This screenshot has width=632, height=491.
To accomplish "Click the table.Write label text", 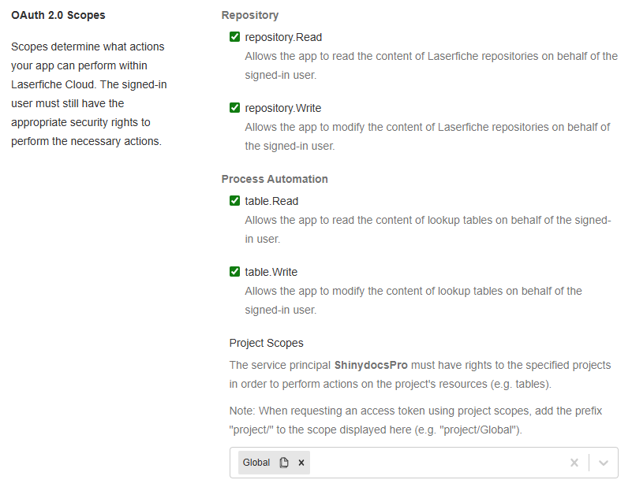I will coord(271,272).
